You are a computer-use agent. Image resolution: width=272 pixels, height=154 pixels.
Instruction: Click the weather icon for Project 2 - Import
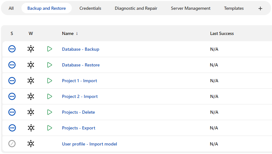point(31,96)
